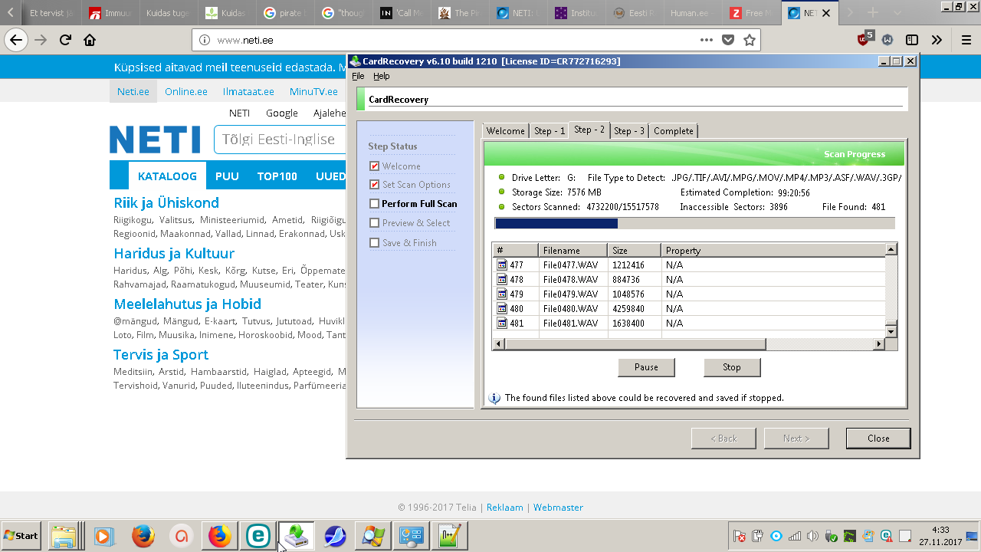Check the Perform Full Scan checkbox
Viewport: 981px width, 552px height.
pos(374,204)
